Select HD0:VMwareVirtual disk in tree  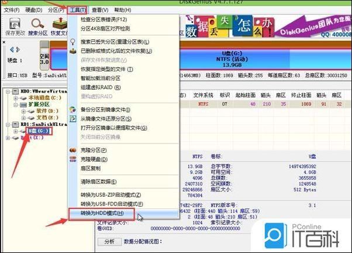pos(44,91)
